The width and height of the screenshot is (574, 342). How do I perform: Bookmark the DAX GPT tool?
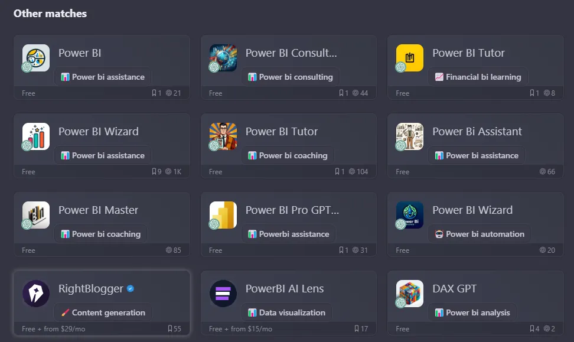[x=532, y=328]
